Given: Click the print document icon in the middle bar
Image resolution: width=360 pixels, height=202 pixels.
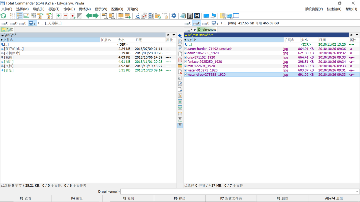Looking at the screenshot, I should [x=180, y=90].
